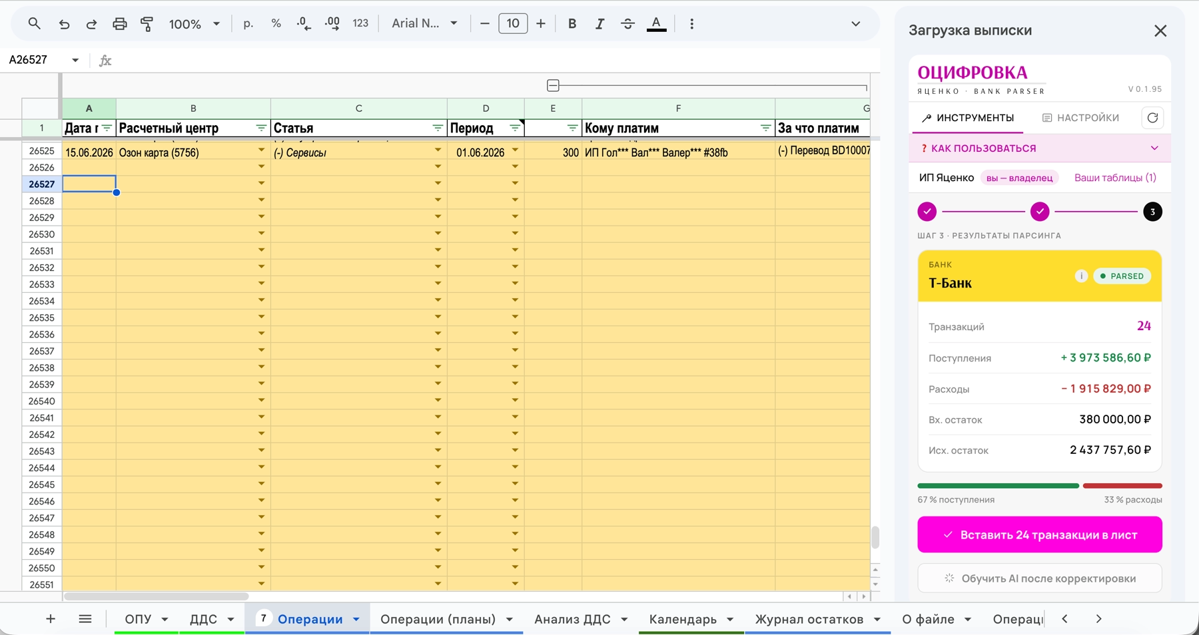Image resolution: width=1199 pixels, height=635 pixels.
Task: Click the search magnifier icon in toolbar
Action: click(34, 24)
